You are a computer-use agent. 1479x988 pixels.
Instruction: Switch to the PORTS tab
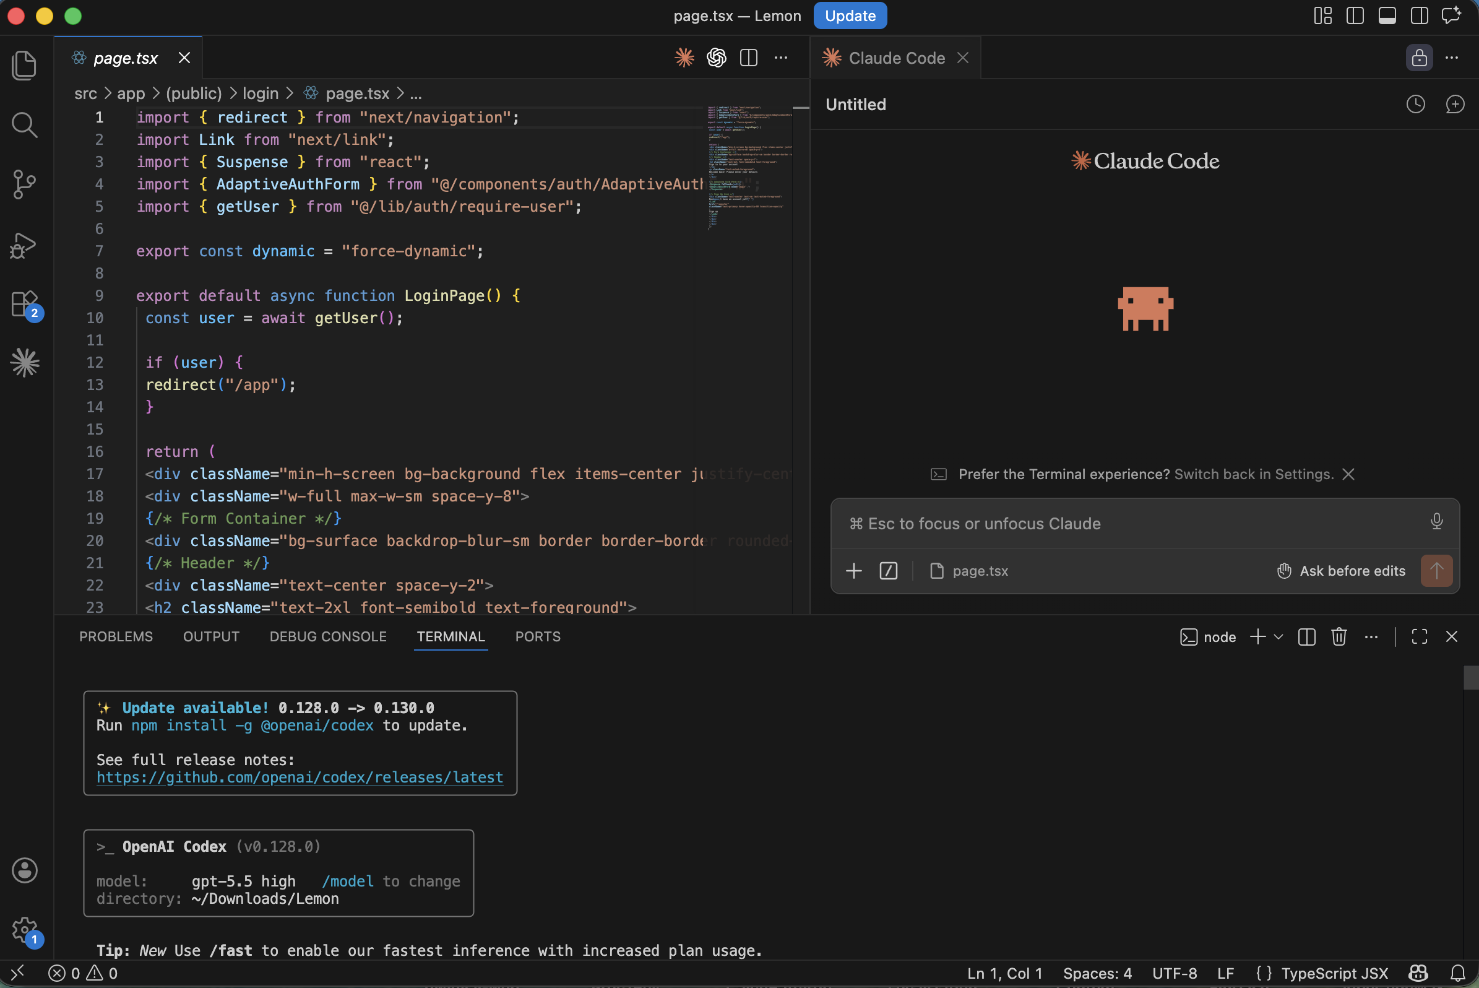point(537,636)
